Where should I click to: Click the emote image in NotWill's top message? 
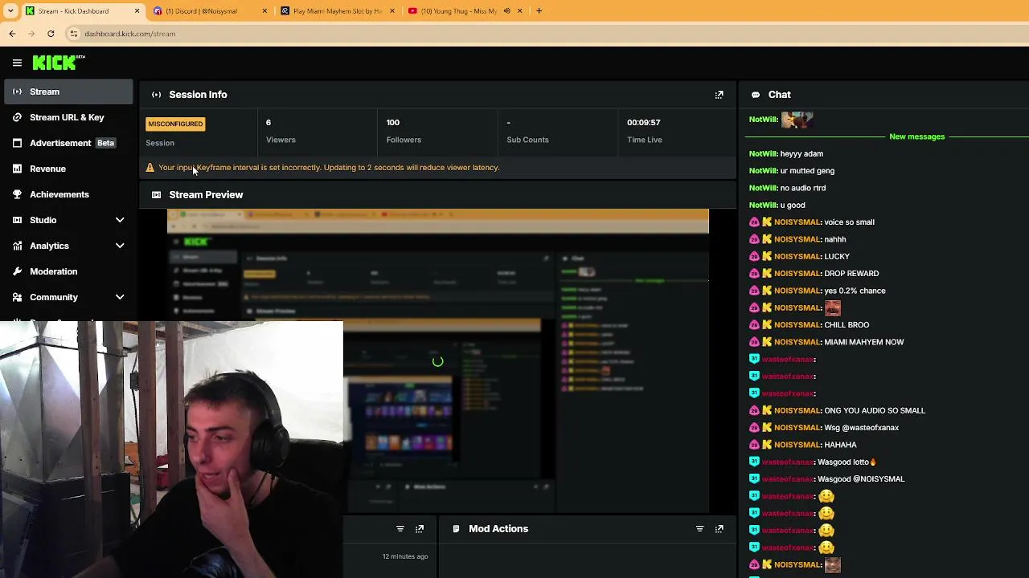[x=797, y=120]
